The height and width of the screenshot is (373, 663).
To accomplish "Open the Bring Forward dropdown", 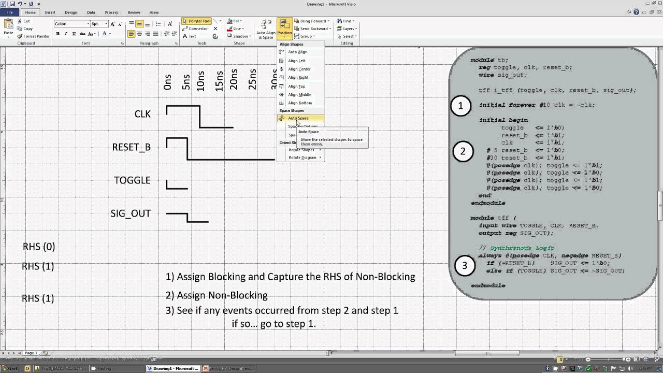I will tap(312, 21).
